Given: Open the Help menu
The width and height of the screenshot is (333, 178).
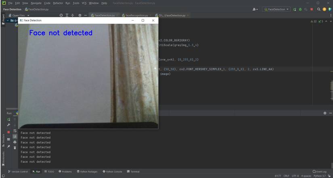Looking at the screenshot, I should 104,3.
